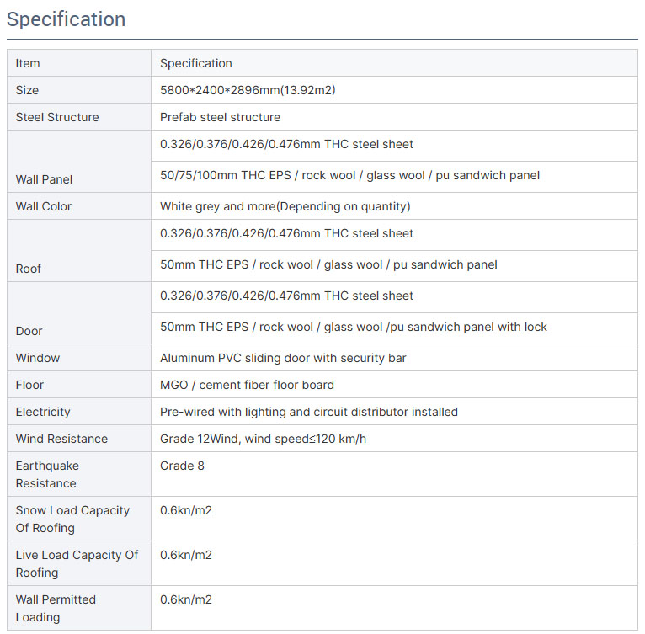Viewport: 645px width, 634px height.
Task: Click the Door row label
Action: pos(29,331)
